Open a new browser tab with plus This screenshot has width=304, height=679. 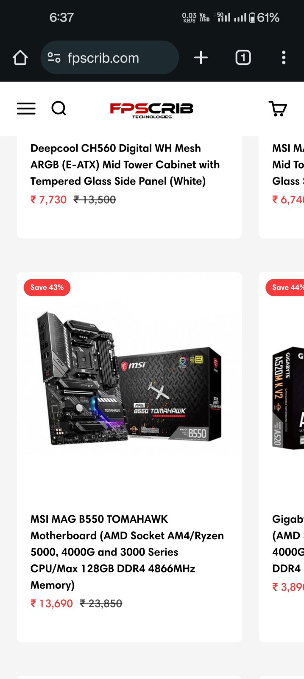point(201,58)
